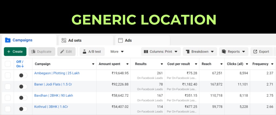Open the Reports dropdown menu
This screenshot has width=276, height=115.
coord(233,52)
